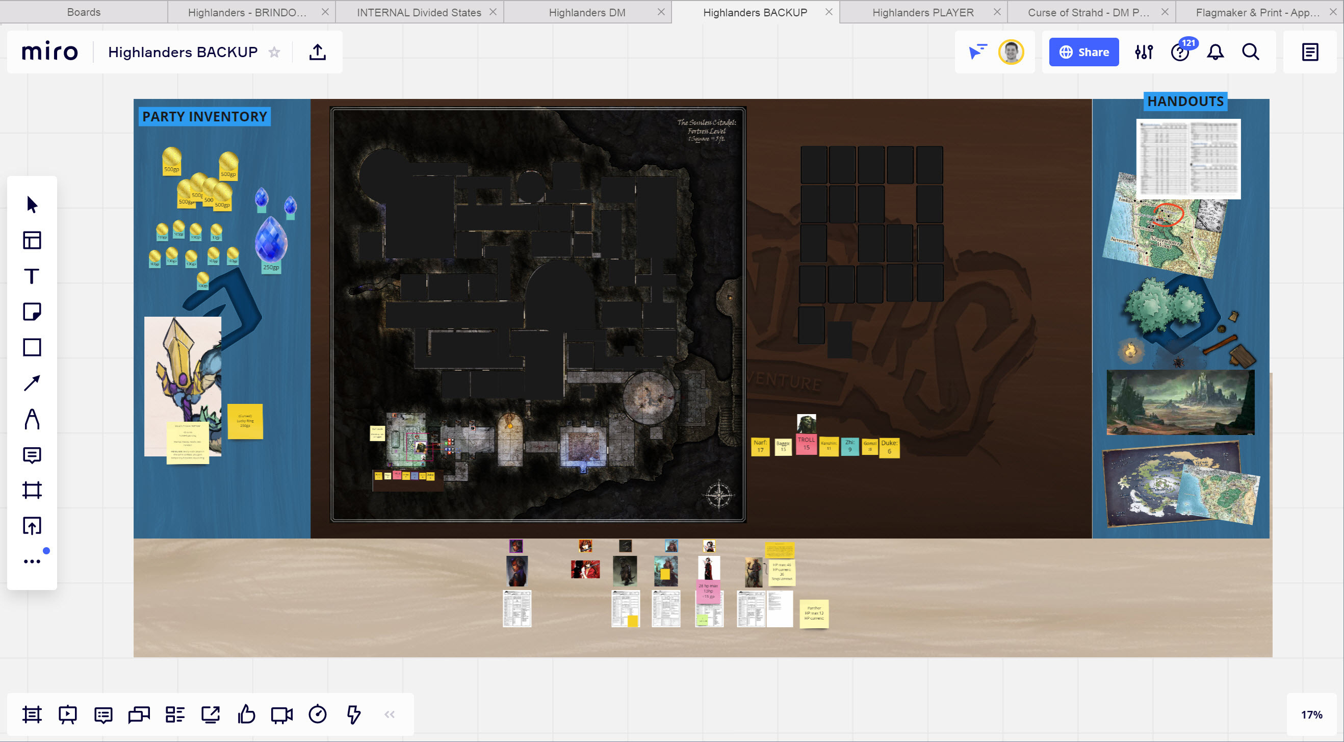
Task: Select the HANDOUTS label
Action: coord(1185,101)
